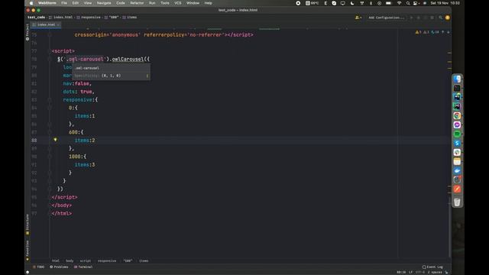Click the dots: true line in editor
This screenshot has width=489, height=275.
79,92
